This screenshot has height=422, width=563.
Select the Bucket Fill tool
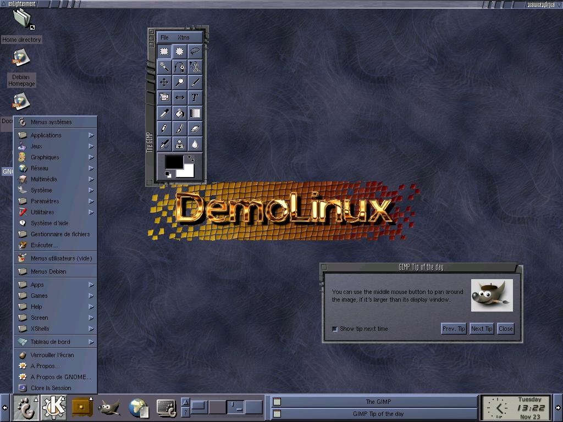[180, 113]
